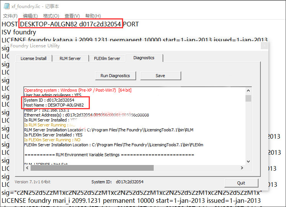Viewport: 286px width, 207px height.
Task: Open the 文件(F) menu in Notepad
Action: coord(10,16)
